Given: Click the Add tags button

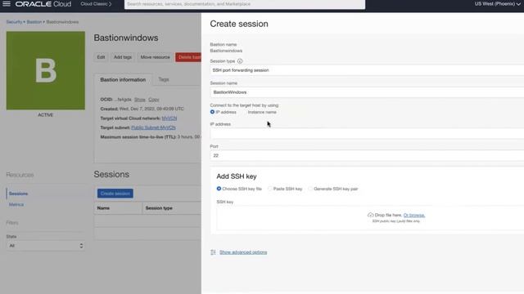Looking at the screenshot, I should click(123, 57).
